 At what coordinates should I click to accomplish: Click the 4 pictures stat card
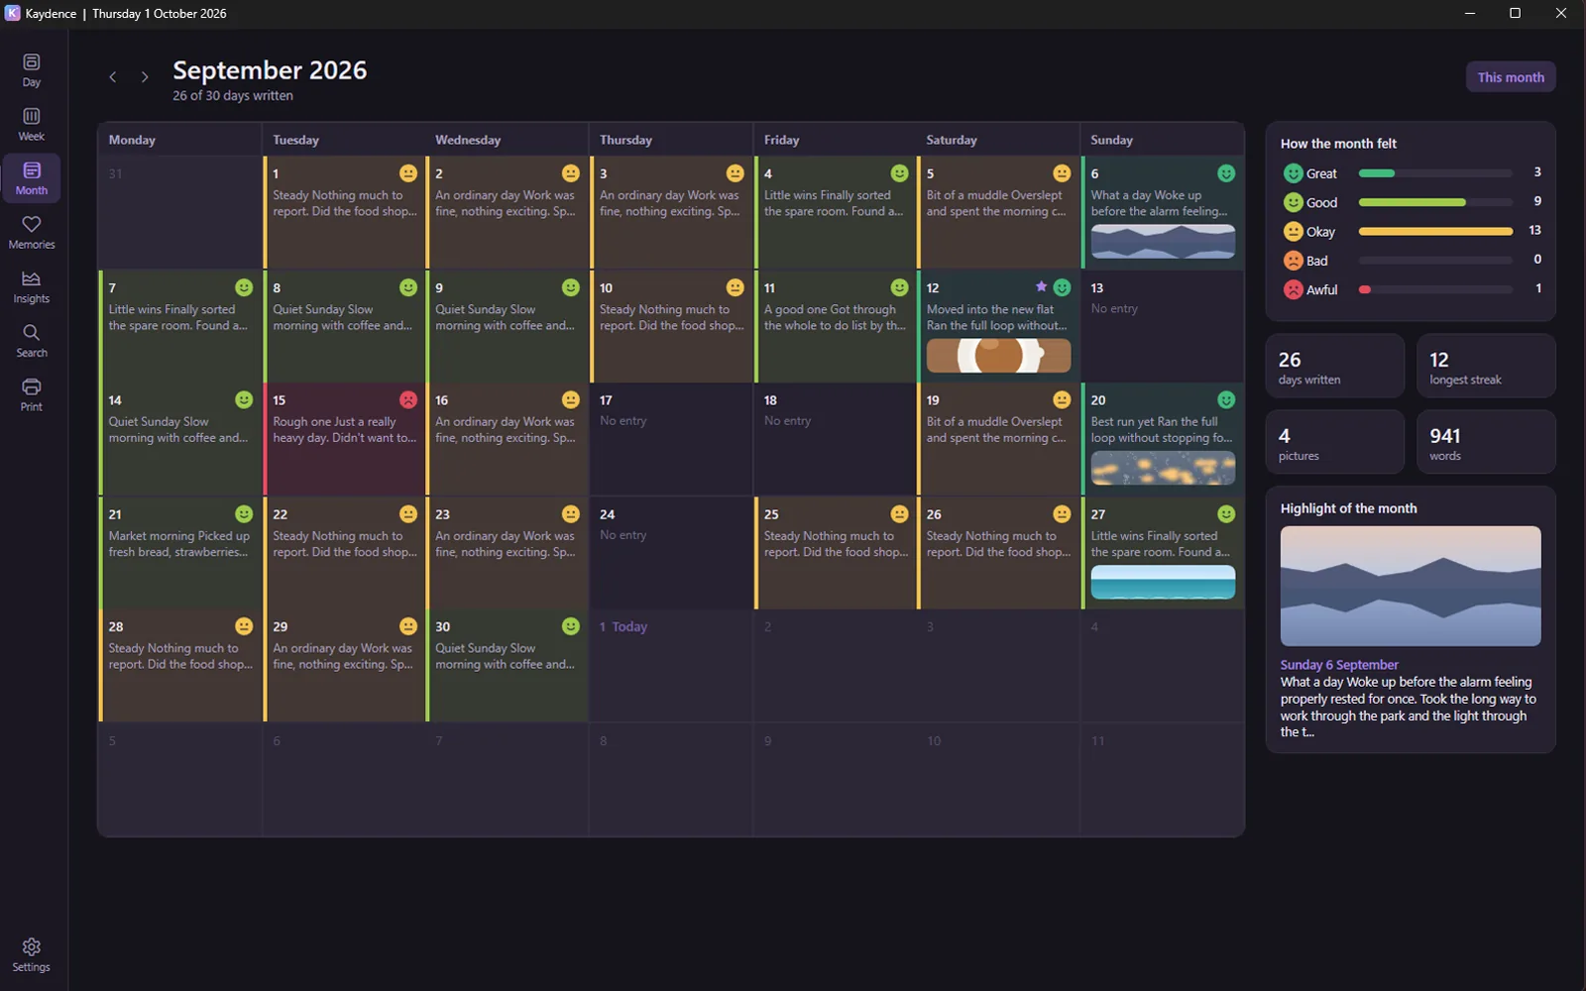pyautogui.click(x=1335, y=443)
